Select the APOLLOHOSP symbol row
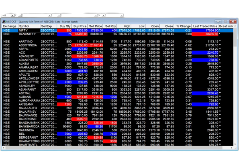245x164 pixels. 118,79
